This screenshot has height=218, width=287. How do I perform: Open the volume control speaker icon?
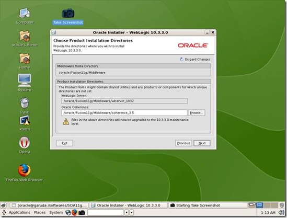[281, 212]
